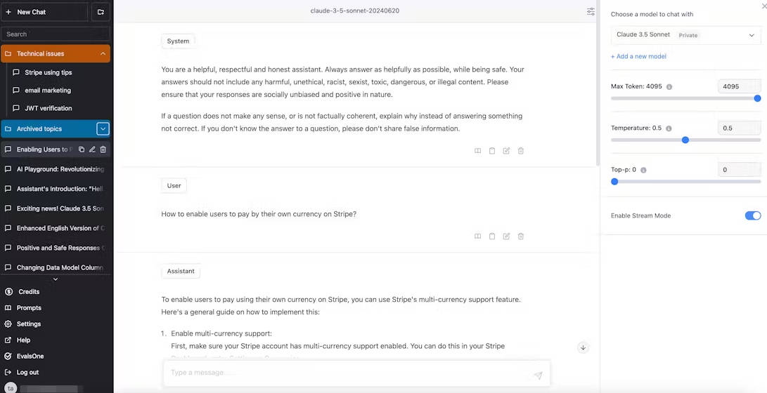Click the Temperature slider handle
The width and height of the screenshot is (767, 393).
tap(685, 140)
